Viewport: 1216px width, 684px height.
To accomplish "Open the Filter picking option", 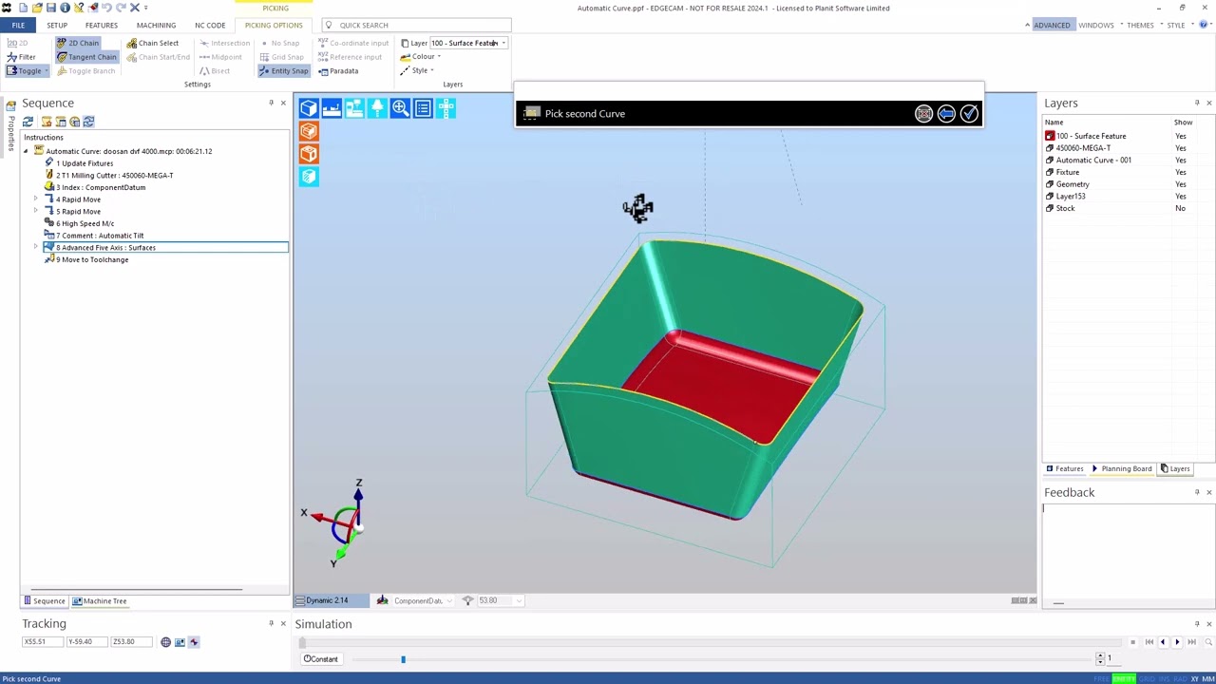I will point(21,57).
